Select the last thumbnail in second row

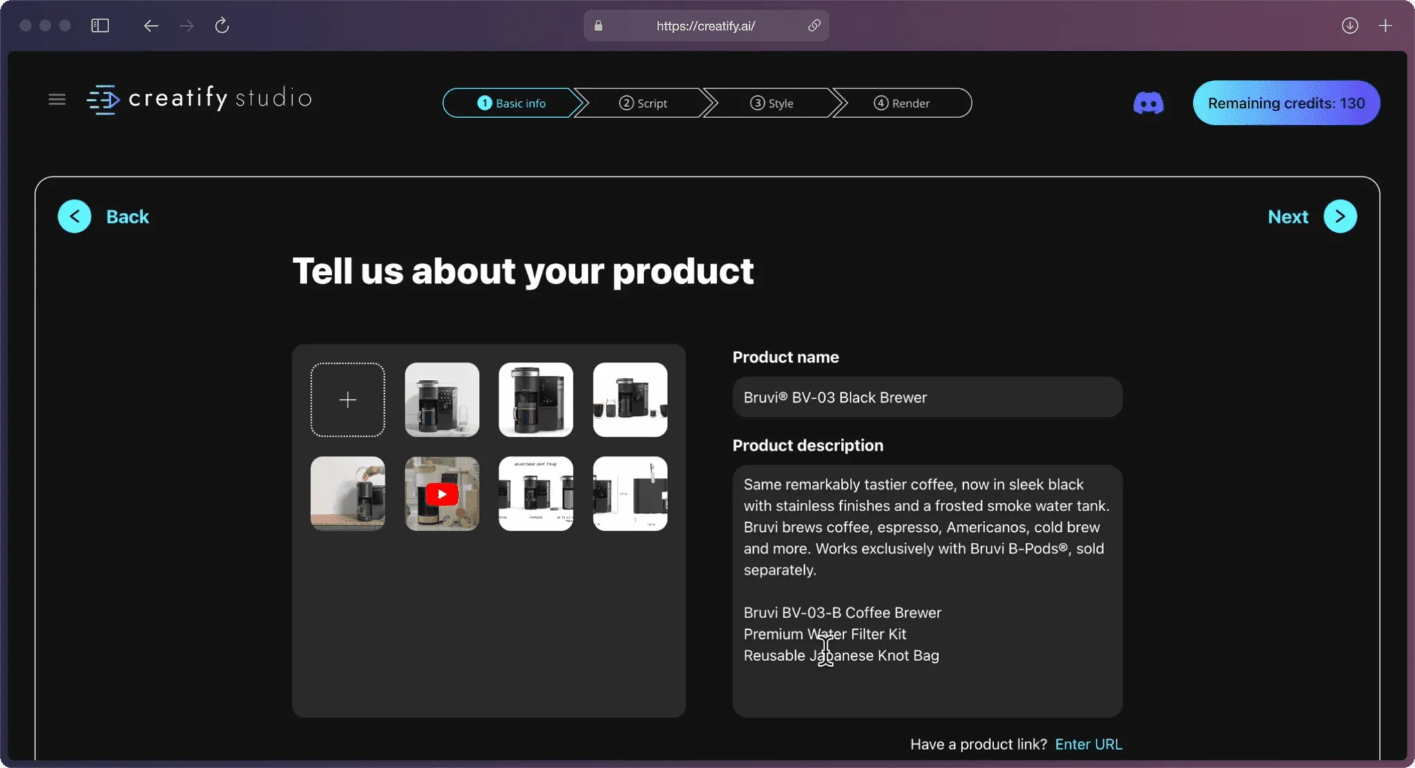coord(630,494)
